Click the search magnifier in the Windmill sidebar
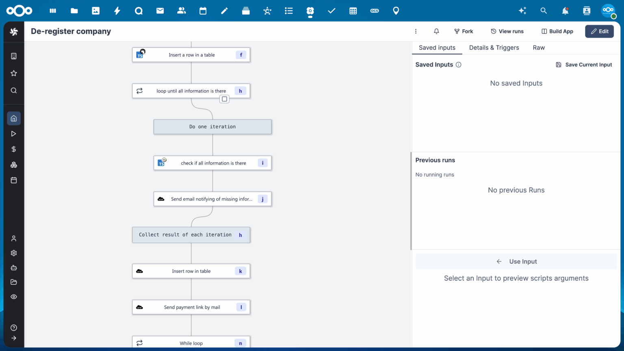 click(13, 90)
